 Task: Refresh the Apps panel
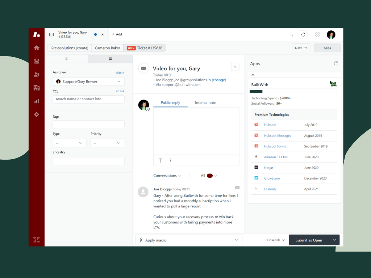click(x=335, y=63)
